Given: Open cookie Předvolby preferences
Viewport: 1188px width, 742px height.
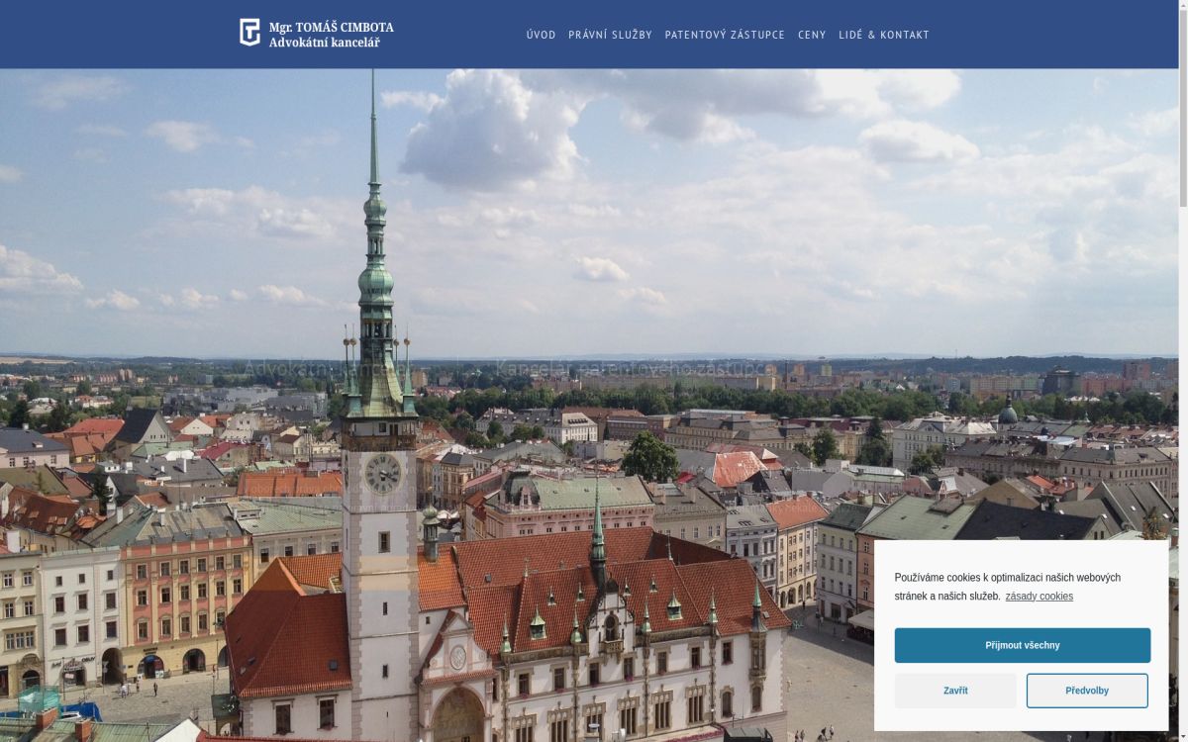Looking at the screenshot, I should pos(1086,691).
